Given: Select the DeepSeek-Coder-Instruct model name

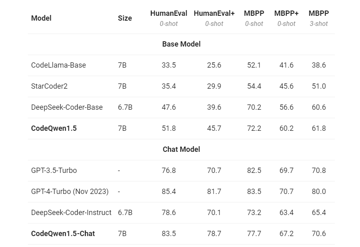Looking at the screenshot, I should pos(71,213).
